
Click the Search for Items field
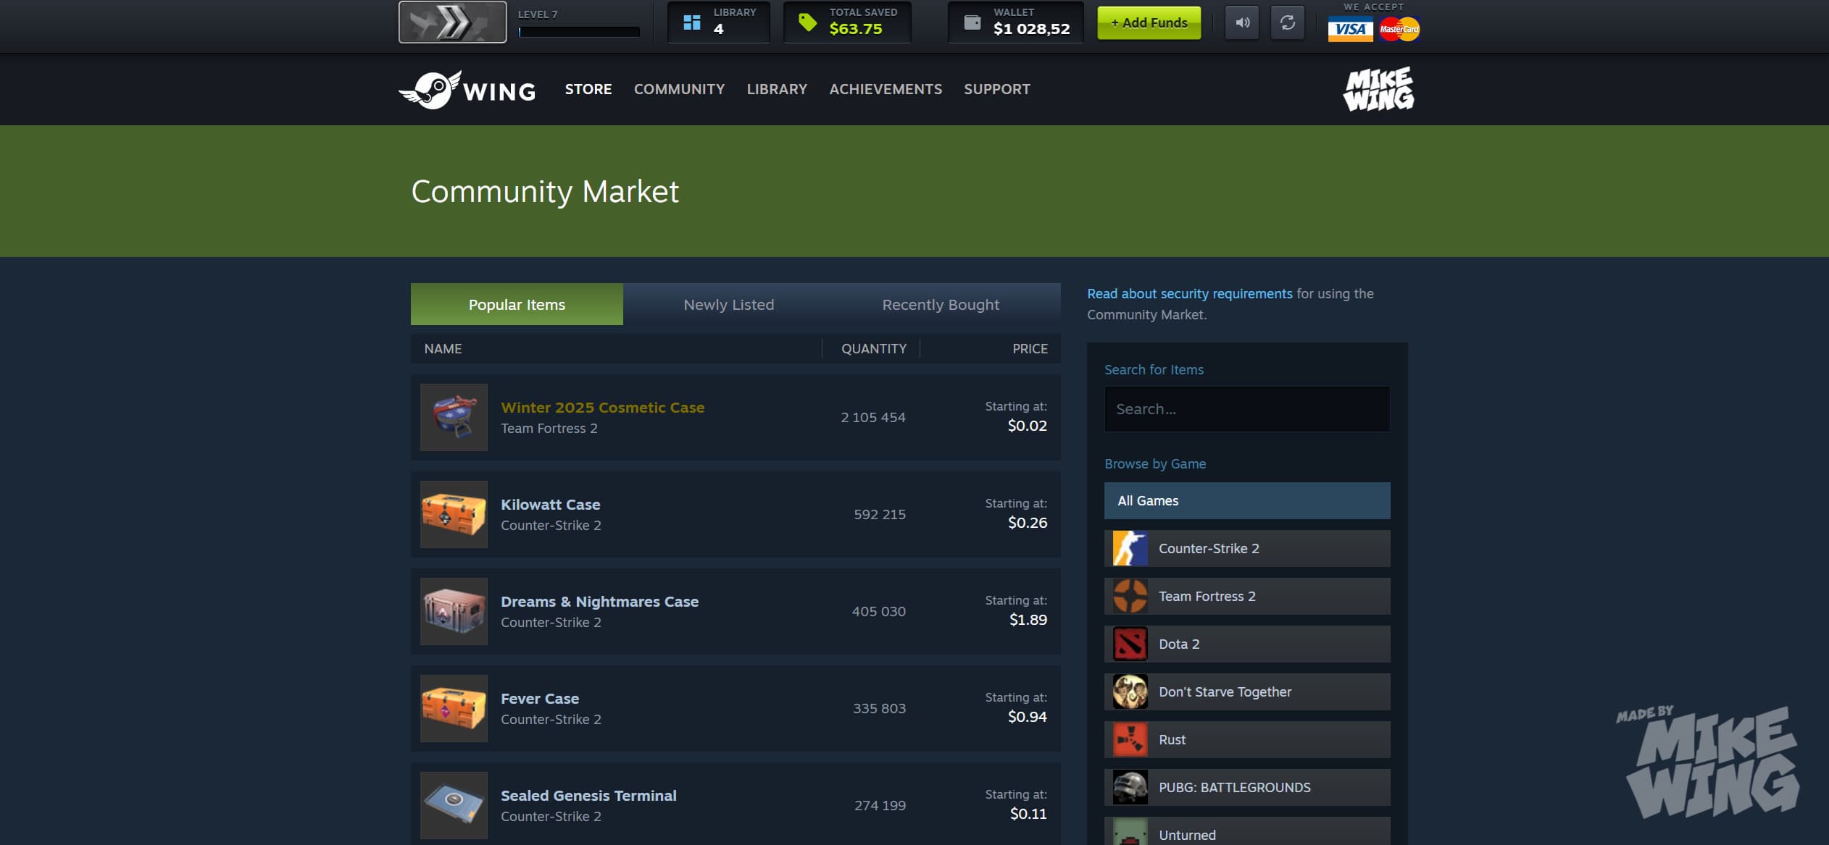tap(1247, 409)
